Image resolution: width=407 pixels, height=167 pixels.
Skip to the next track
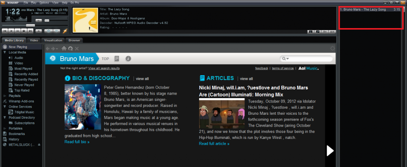[30, 31]
